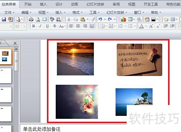Expand the numbered list dropdown arrow
This screenshot has height=132, width=181.
tap(125, 26)
